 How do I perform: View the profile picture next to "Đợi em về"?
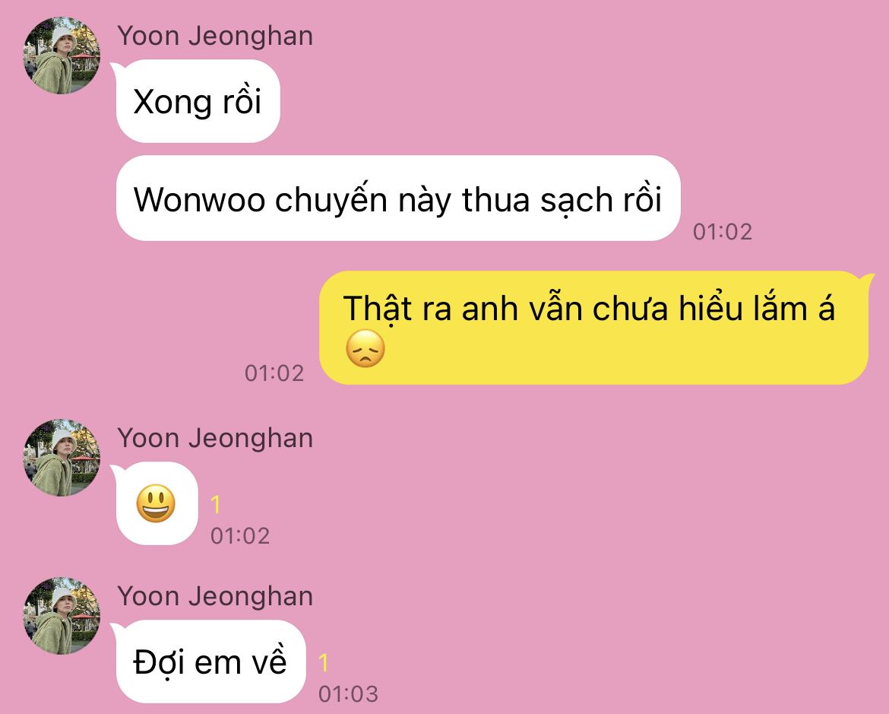click(62, 616)
